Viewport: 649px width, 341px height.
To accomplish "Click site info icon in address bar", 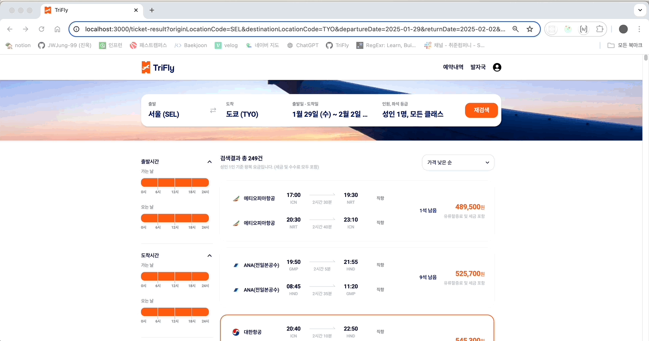I will click(x=76, y=29).
